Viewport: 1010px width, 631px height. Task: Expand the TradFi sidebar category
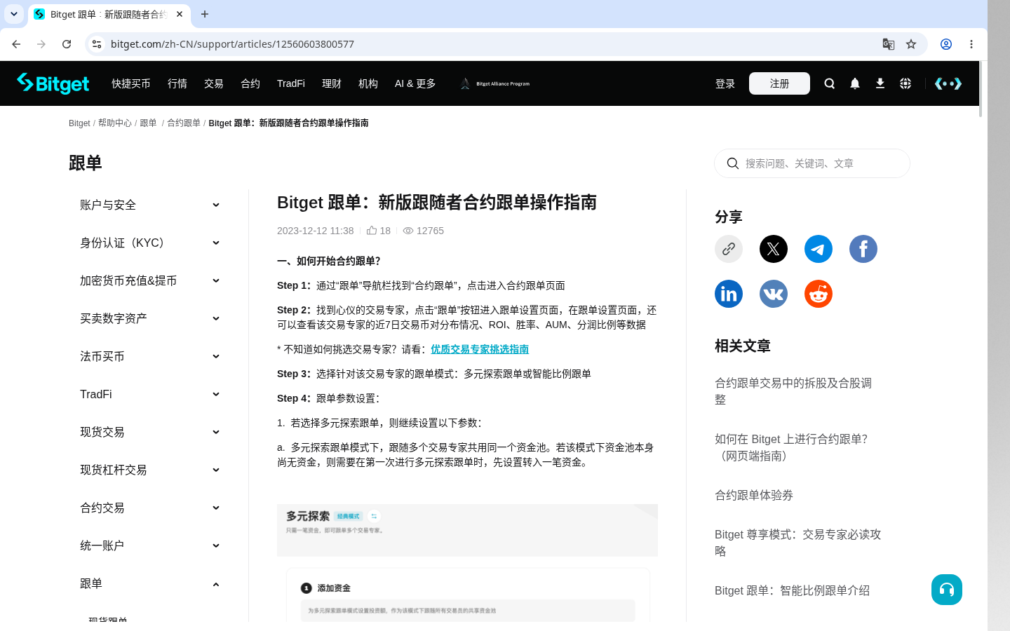[150, 394]
